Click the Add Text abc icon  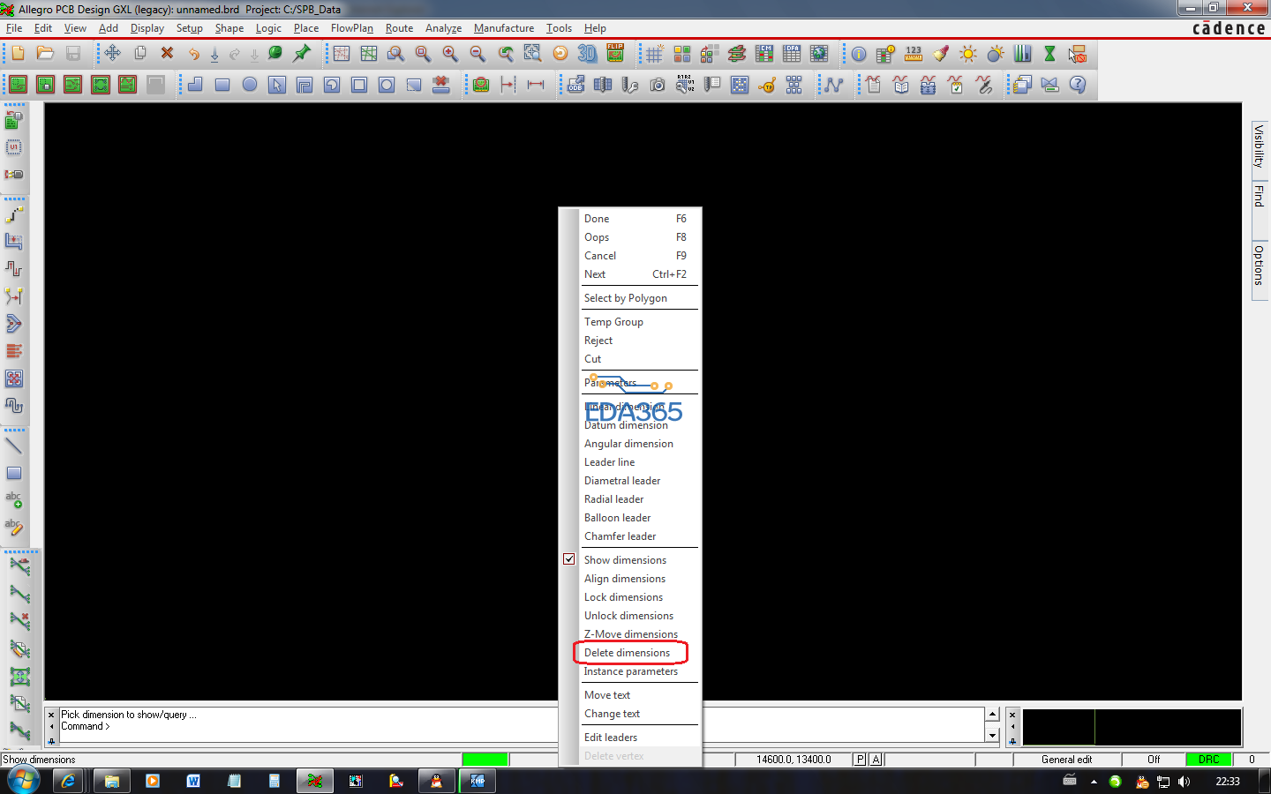pyautogui.click(x=14, y=500)
